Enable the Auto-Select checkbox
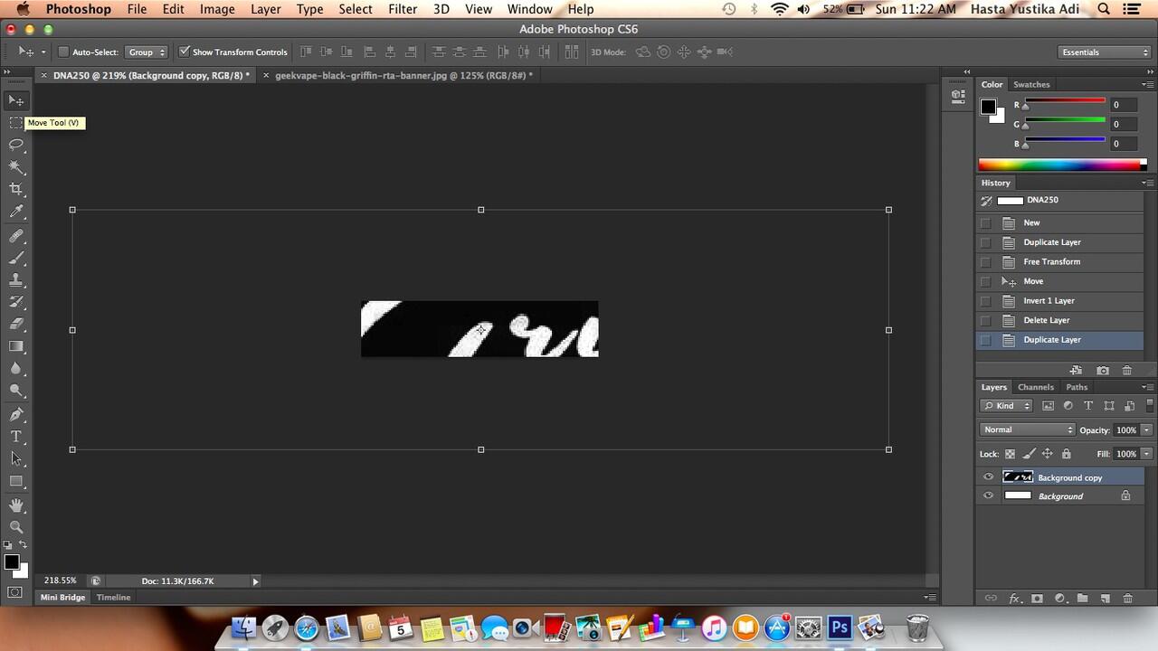The width and height of the screenshot is (1158, 651). (63, 52)
